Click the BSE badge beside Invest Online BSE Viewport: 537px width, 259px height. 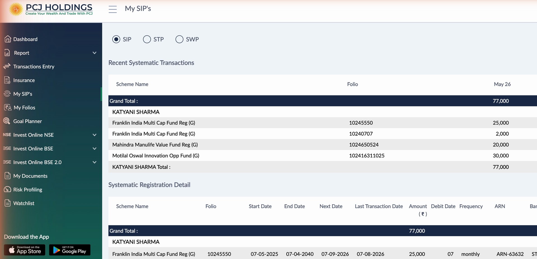tap(7, 148)
